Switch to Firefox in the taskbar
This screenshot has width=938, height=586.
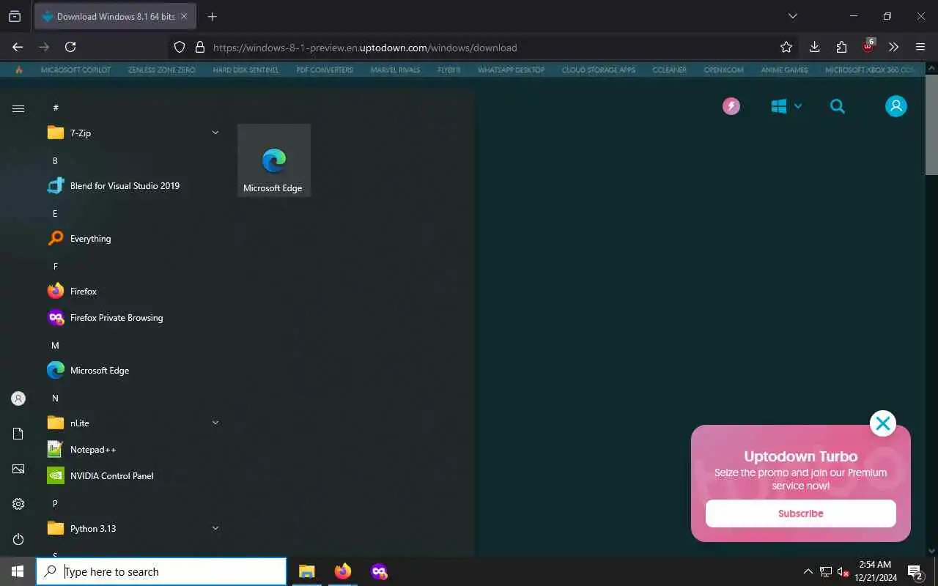tap(343, 571)
